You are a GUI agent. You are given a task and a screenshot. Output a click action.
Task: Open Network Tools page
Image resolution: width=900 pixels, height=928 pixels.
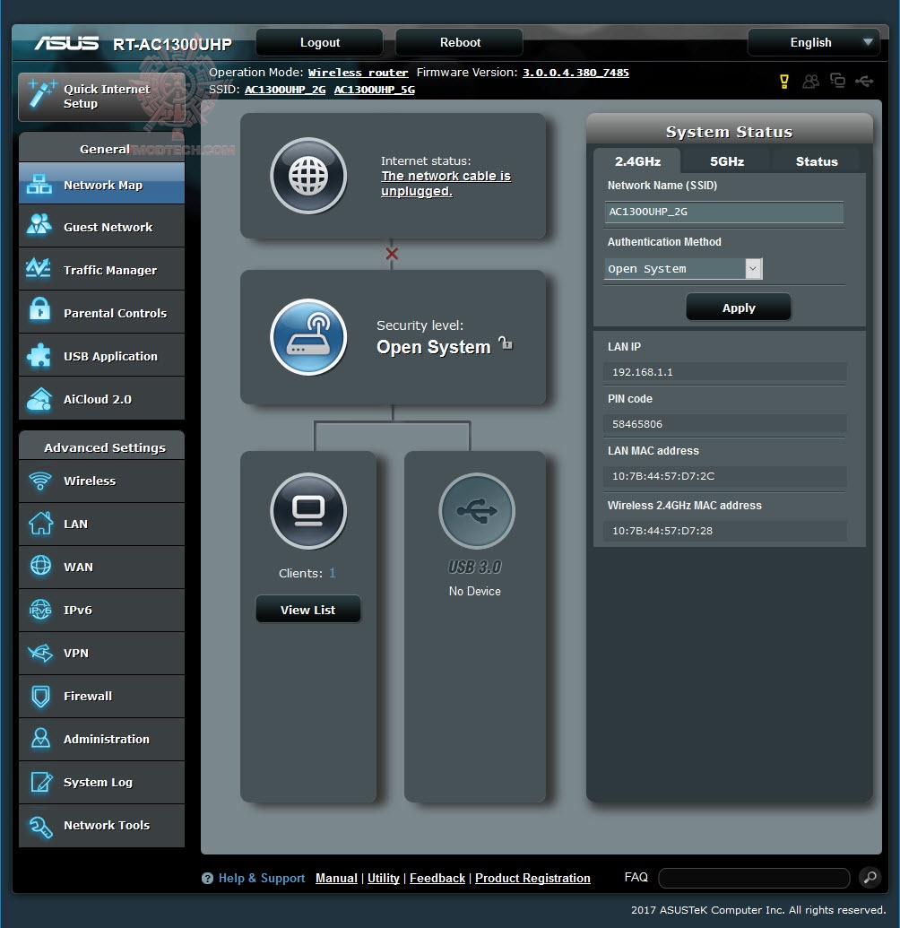[x=102, y=825]
